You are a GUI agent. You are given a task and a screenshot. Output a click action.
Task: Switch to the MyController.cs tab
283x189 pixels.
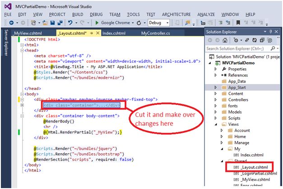[155, 33]
